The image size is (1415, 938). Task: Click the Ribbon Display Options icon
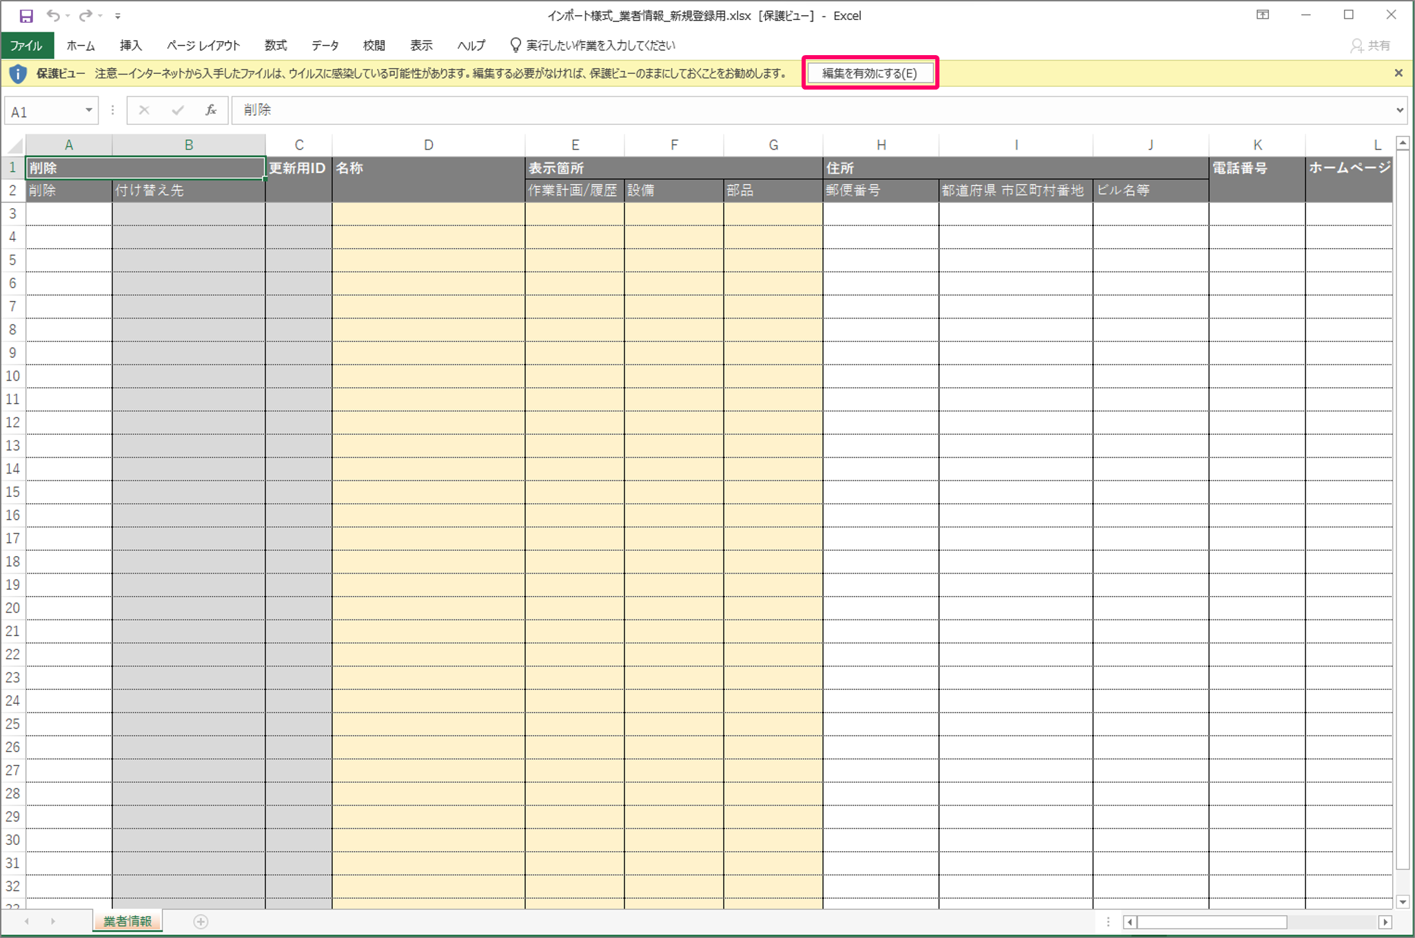tap(1262, 15)
